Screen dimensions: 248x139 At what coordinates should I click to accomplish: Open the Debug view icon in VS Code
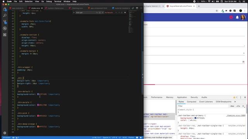(x=5, y=28)
